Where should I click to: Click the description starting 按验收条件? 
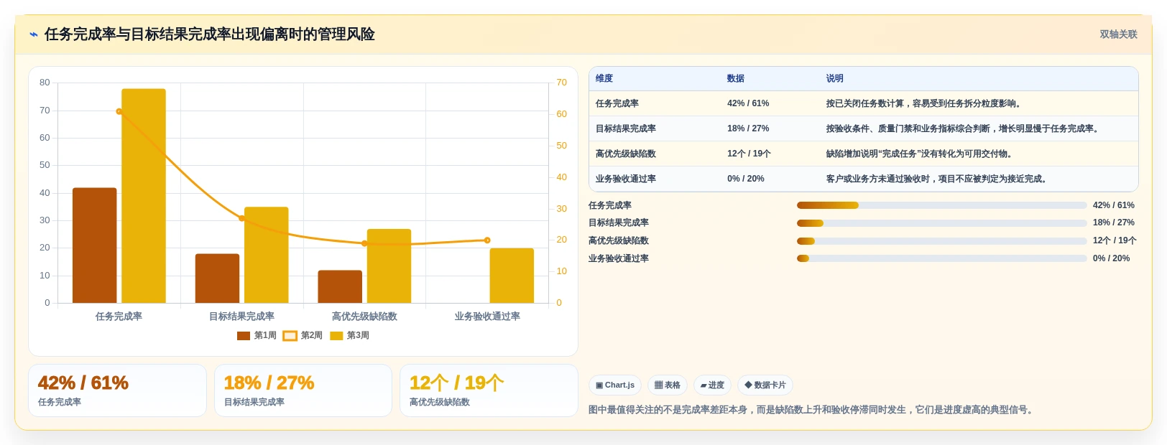(x=964, y=129)
